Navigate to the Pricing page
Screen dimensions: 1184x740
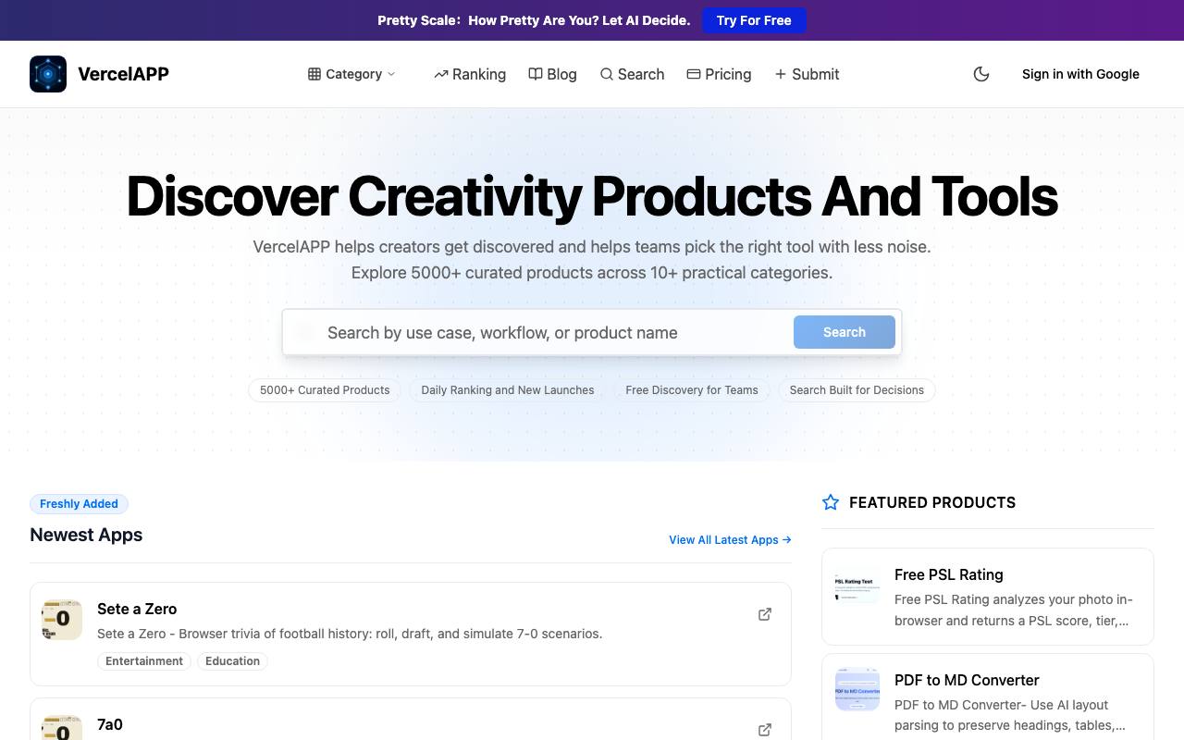[719, 74]
